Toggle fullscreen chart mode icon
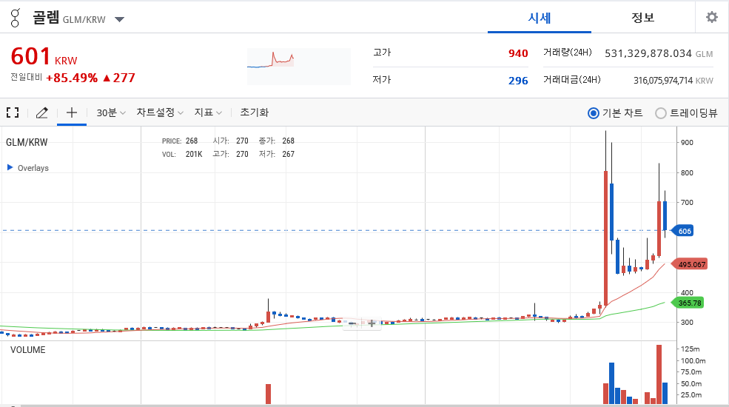729x407 pixels. click(x=13, y=112)
